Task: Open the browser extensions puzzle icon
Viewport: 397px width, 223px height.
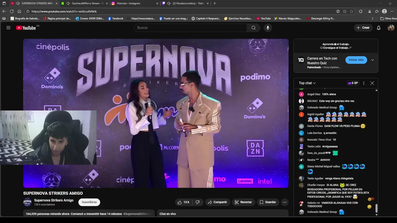Action: 361,11
